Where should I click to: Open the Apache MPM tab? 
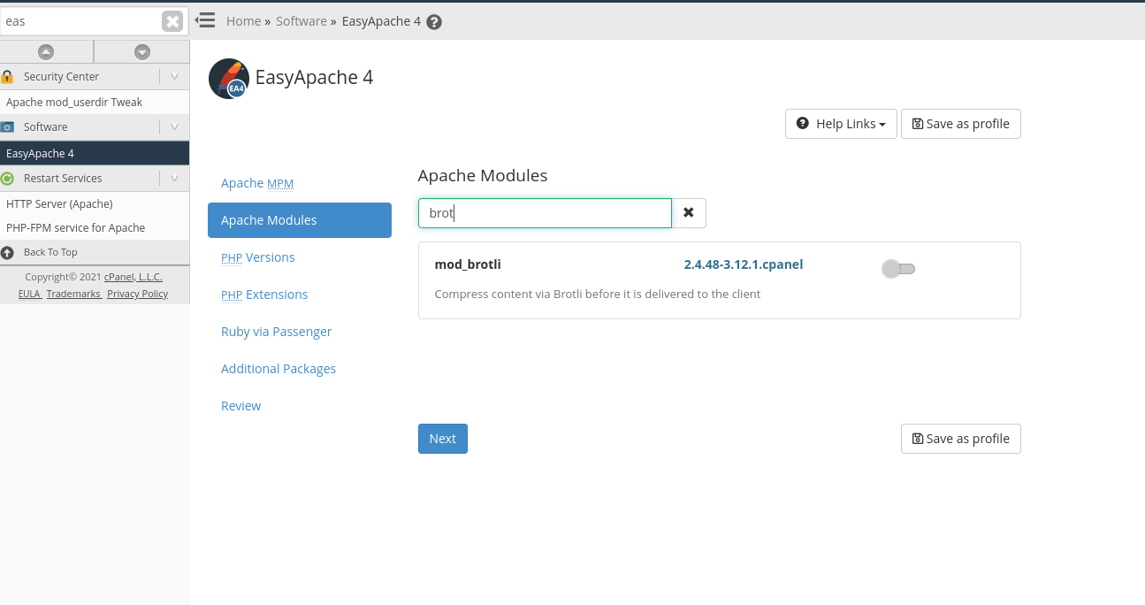coord(257,183)
